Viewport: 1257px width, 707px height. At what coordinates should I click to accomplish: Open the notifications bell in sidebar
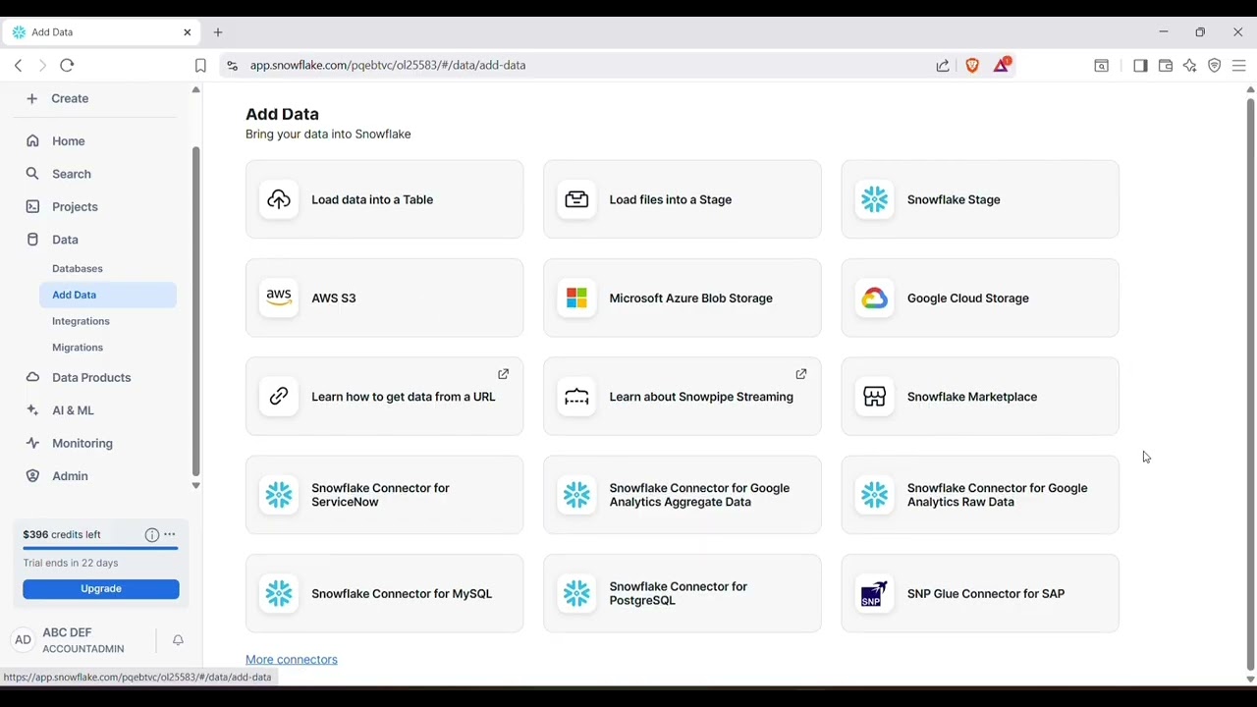(178, 640)
